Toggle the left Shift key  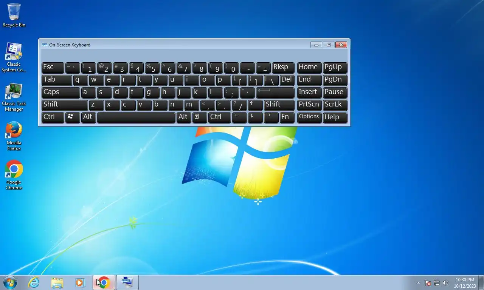(65, 105)
